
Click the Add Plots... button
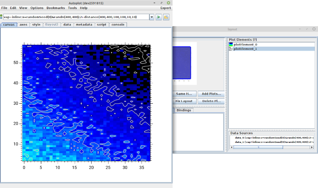[211, 94]
